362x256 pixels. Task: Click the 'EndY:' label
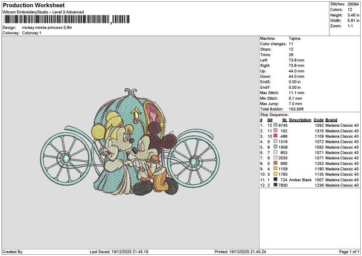(x=265, y=88)
